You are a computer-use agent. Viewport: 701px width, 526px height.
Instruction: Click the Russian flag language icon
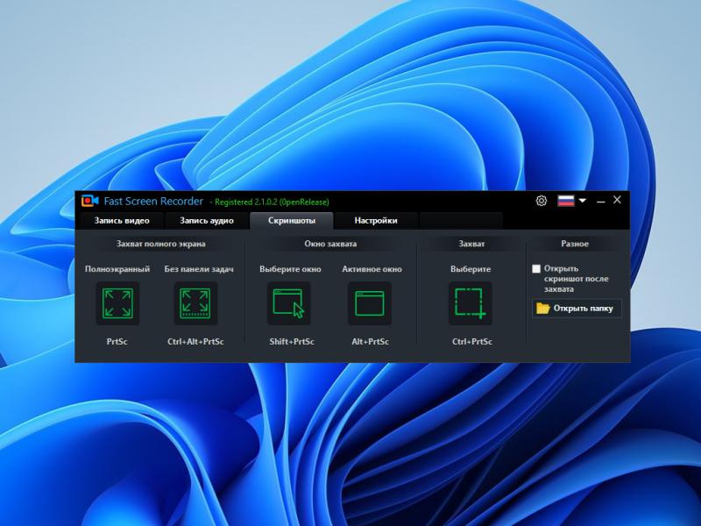[566, 201]
